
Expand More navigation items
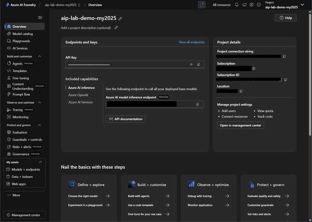[14, 195]
